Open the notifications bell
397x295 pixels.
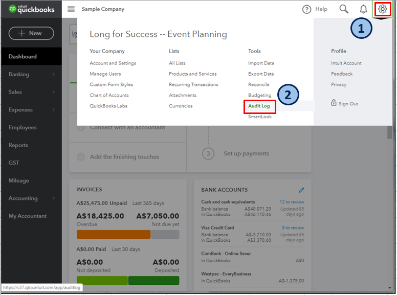pyautogui.click(x=363, y=9)
